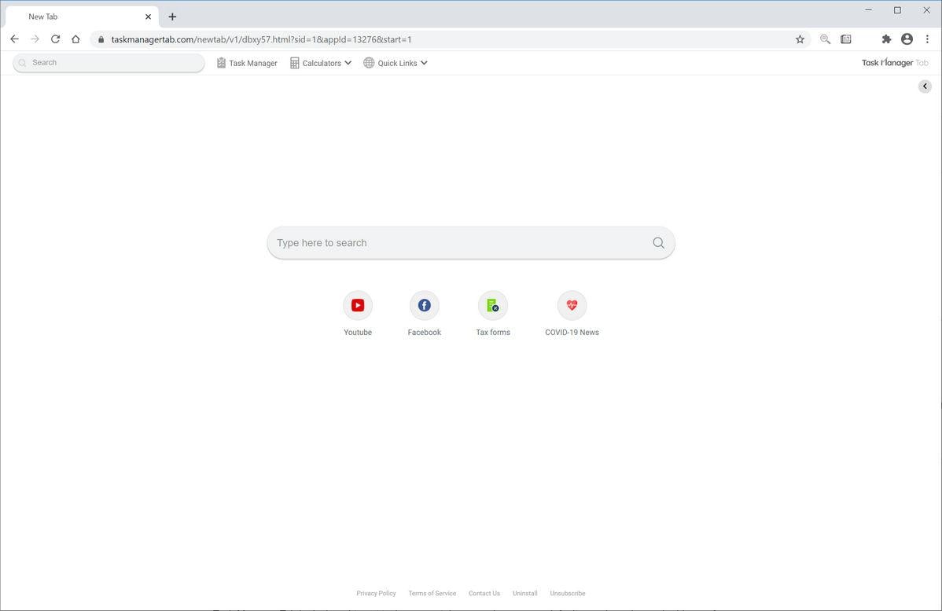Close the New Tab tab

[148, 17]
